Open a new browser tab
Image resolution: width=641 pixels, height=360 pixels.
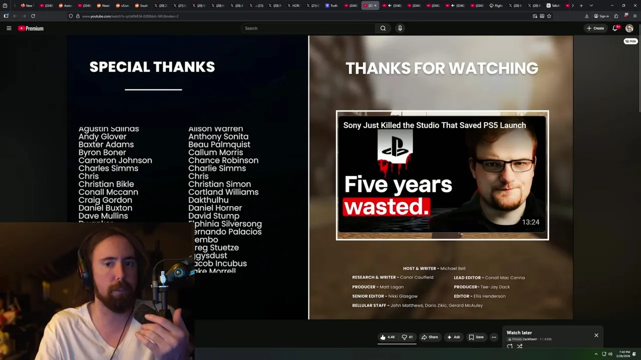pos(581,5)
